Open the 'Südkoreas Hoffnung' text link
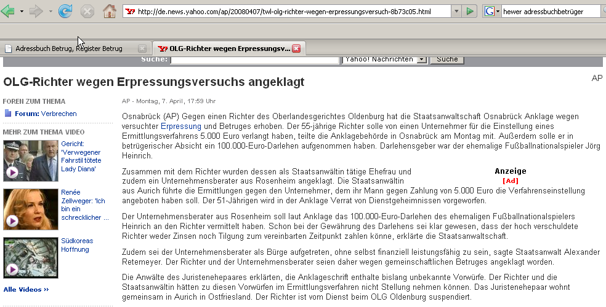 (x=78, y=245)
